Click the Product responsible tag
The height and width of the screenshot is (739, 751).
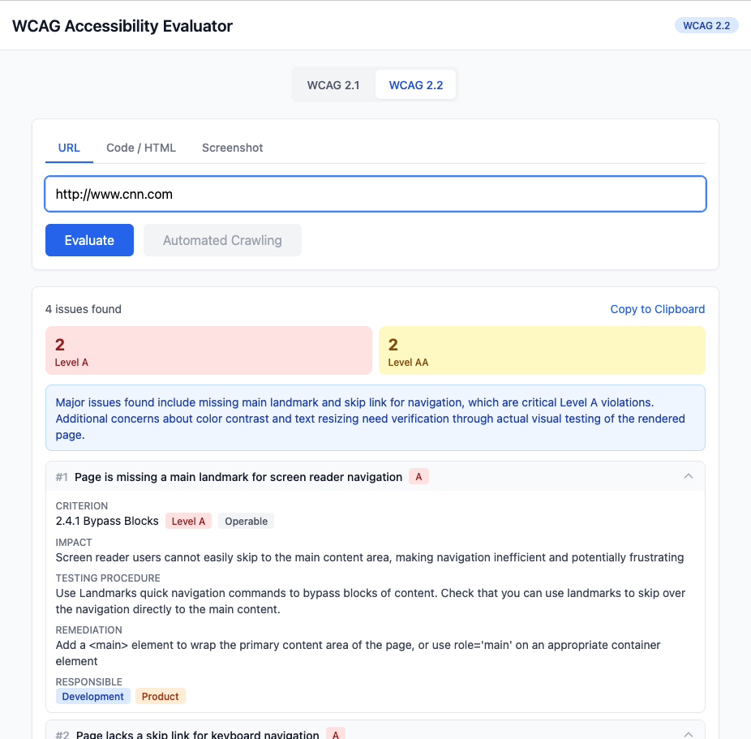click(161, 696)
